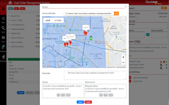This screenshot has height=105, width=169.
Task: Click the blue Submit button
Action: pos(80,102)
